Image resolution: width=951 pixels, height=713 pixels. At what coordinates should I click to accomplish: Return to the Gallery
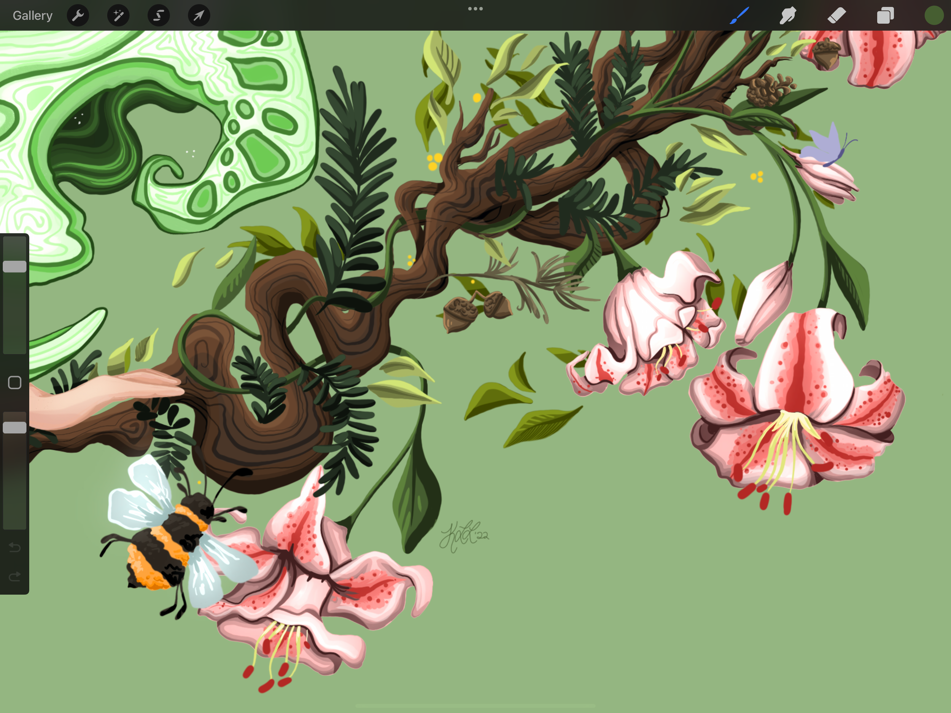pos(32,16)
